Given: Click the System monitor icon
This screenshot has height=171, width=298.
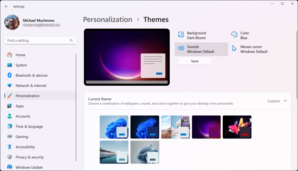Looking at the screenshot, I should tap(10, 65).
